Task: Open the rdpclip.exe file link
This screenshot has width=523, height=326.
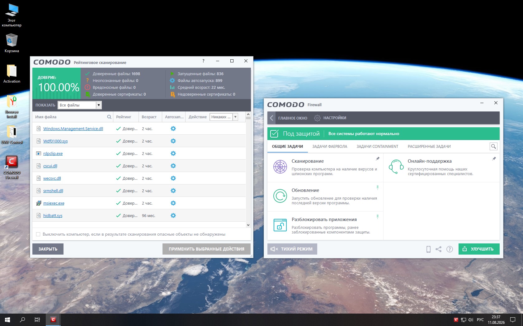Action: click(53, 154)
